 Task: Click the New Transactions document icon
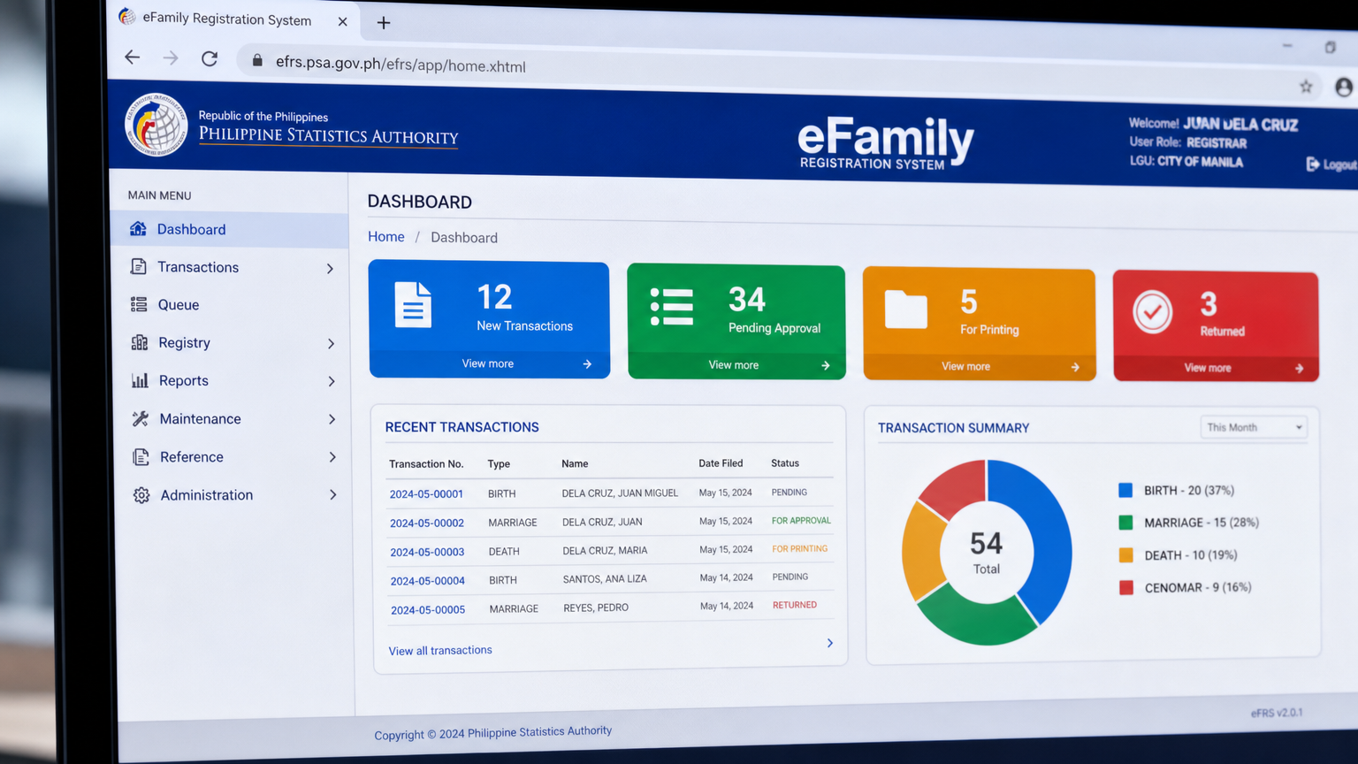(413, 305)
